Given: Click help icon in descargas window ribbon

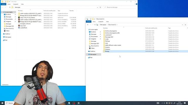Looking at the screenshot, I should tap(136, 4).
